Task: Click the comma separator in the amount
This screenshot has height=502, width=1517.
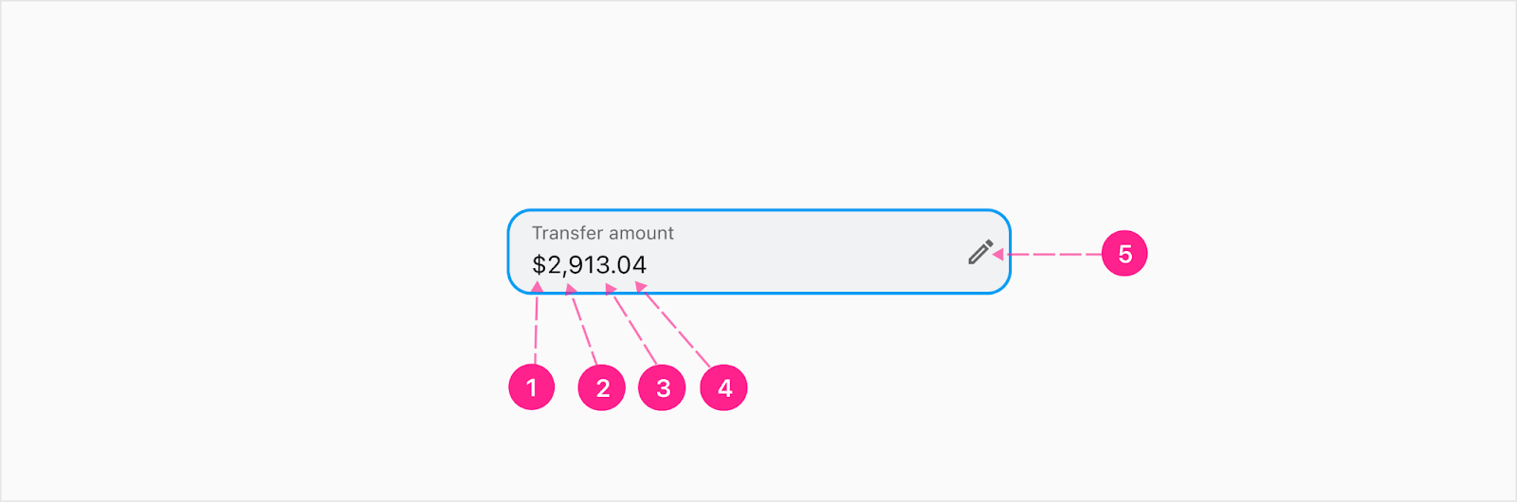Action: point(564,274)
